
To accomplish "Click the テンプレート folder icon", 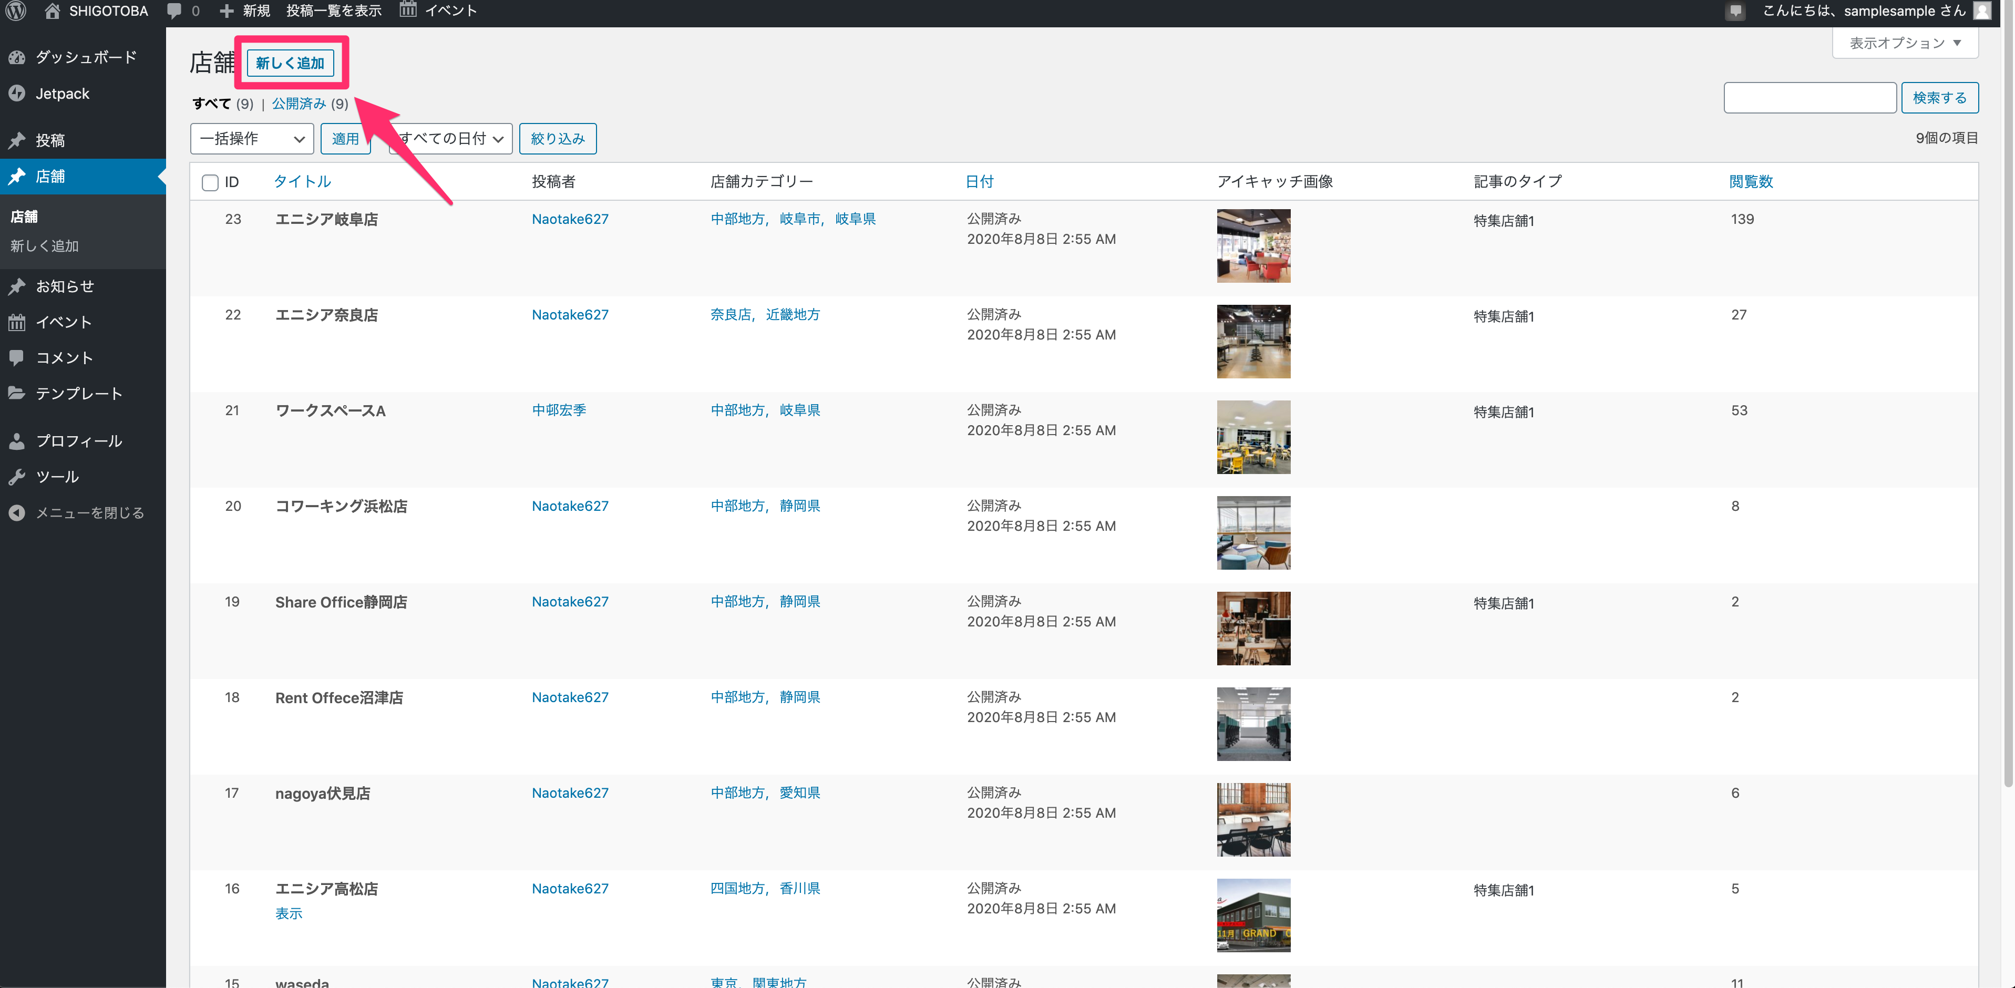I will 16,393.
